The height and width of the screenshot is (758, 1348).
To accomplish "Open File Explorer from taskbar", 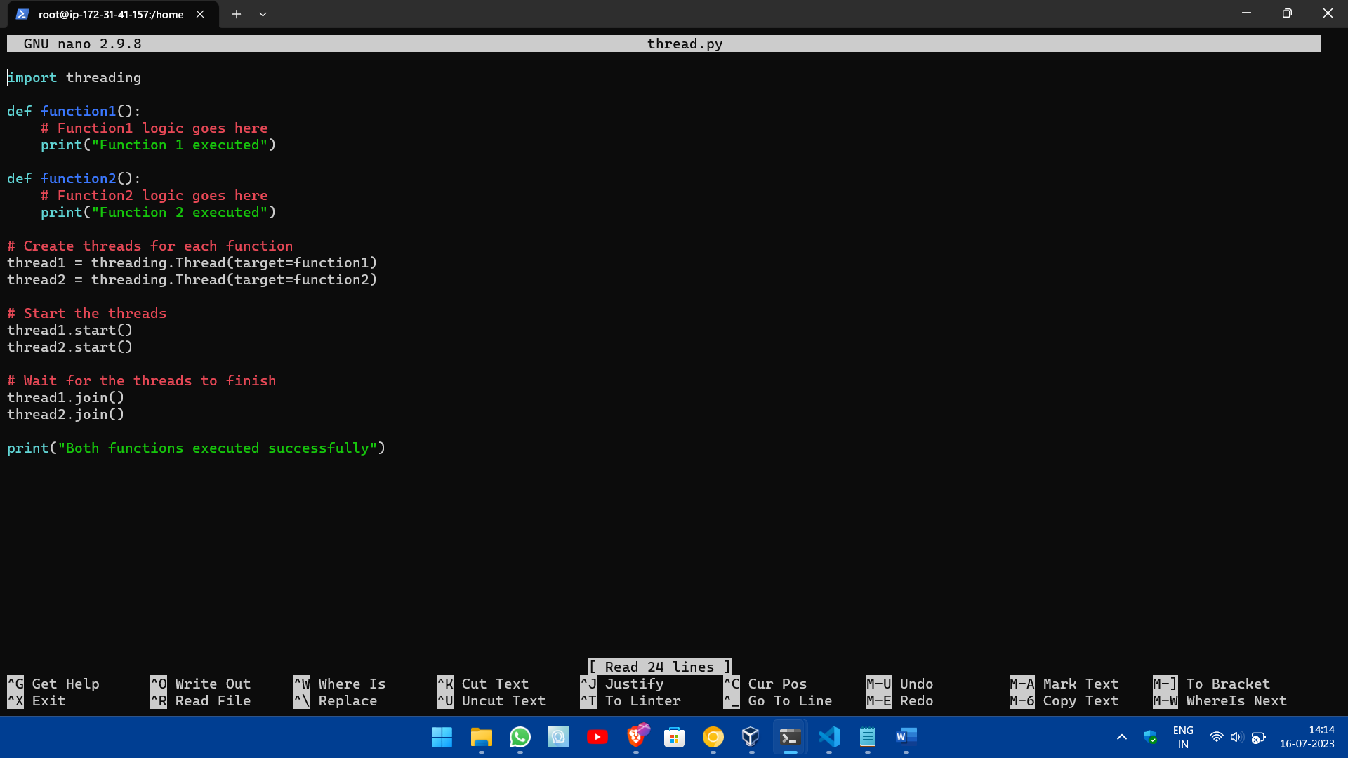I will (x=481, y=737).
